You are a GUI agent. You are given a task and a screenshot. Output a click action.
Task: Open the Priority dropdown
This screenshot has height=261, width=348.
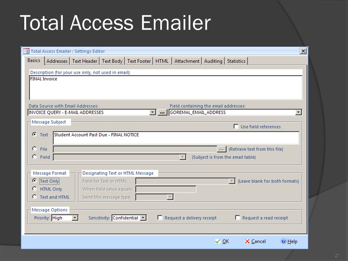[75, 218]
